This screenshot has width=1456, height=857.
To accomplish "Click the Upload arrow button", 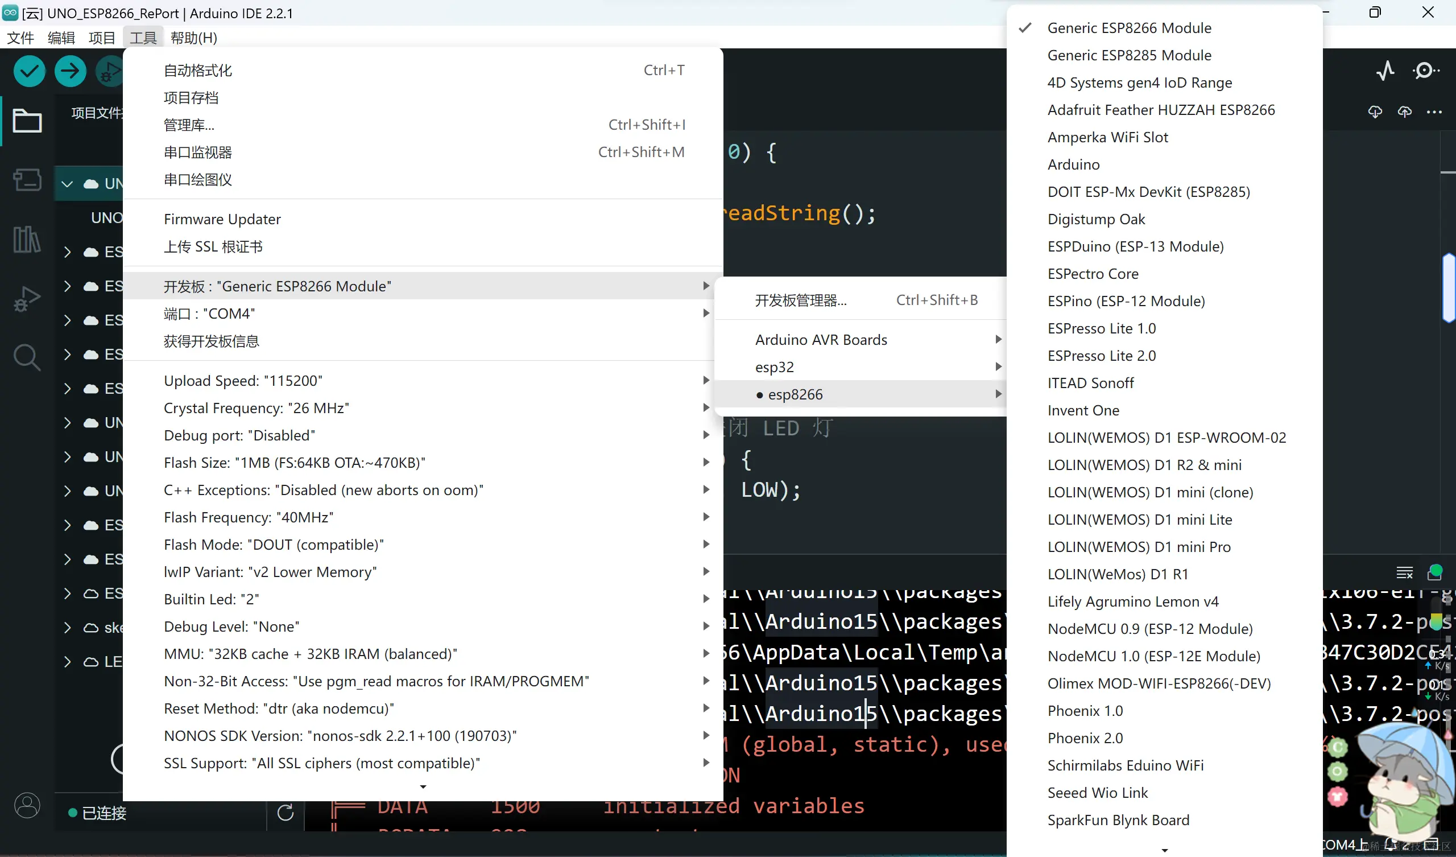I will 71,71.
